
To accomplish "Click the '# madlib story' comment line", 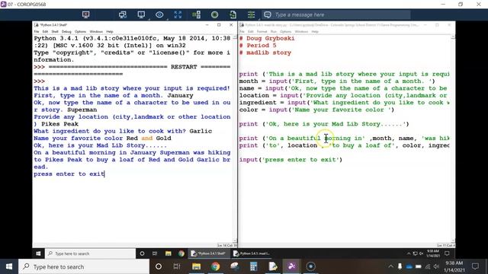I will coord(265,53).
